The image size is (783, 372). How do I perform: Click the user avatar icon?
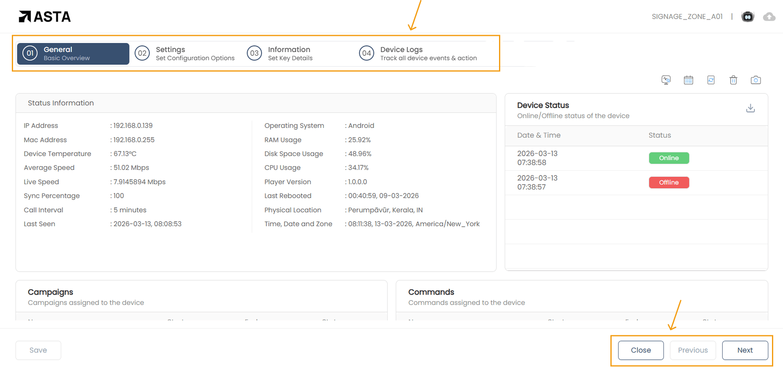tap(748, 17)
